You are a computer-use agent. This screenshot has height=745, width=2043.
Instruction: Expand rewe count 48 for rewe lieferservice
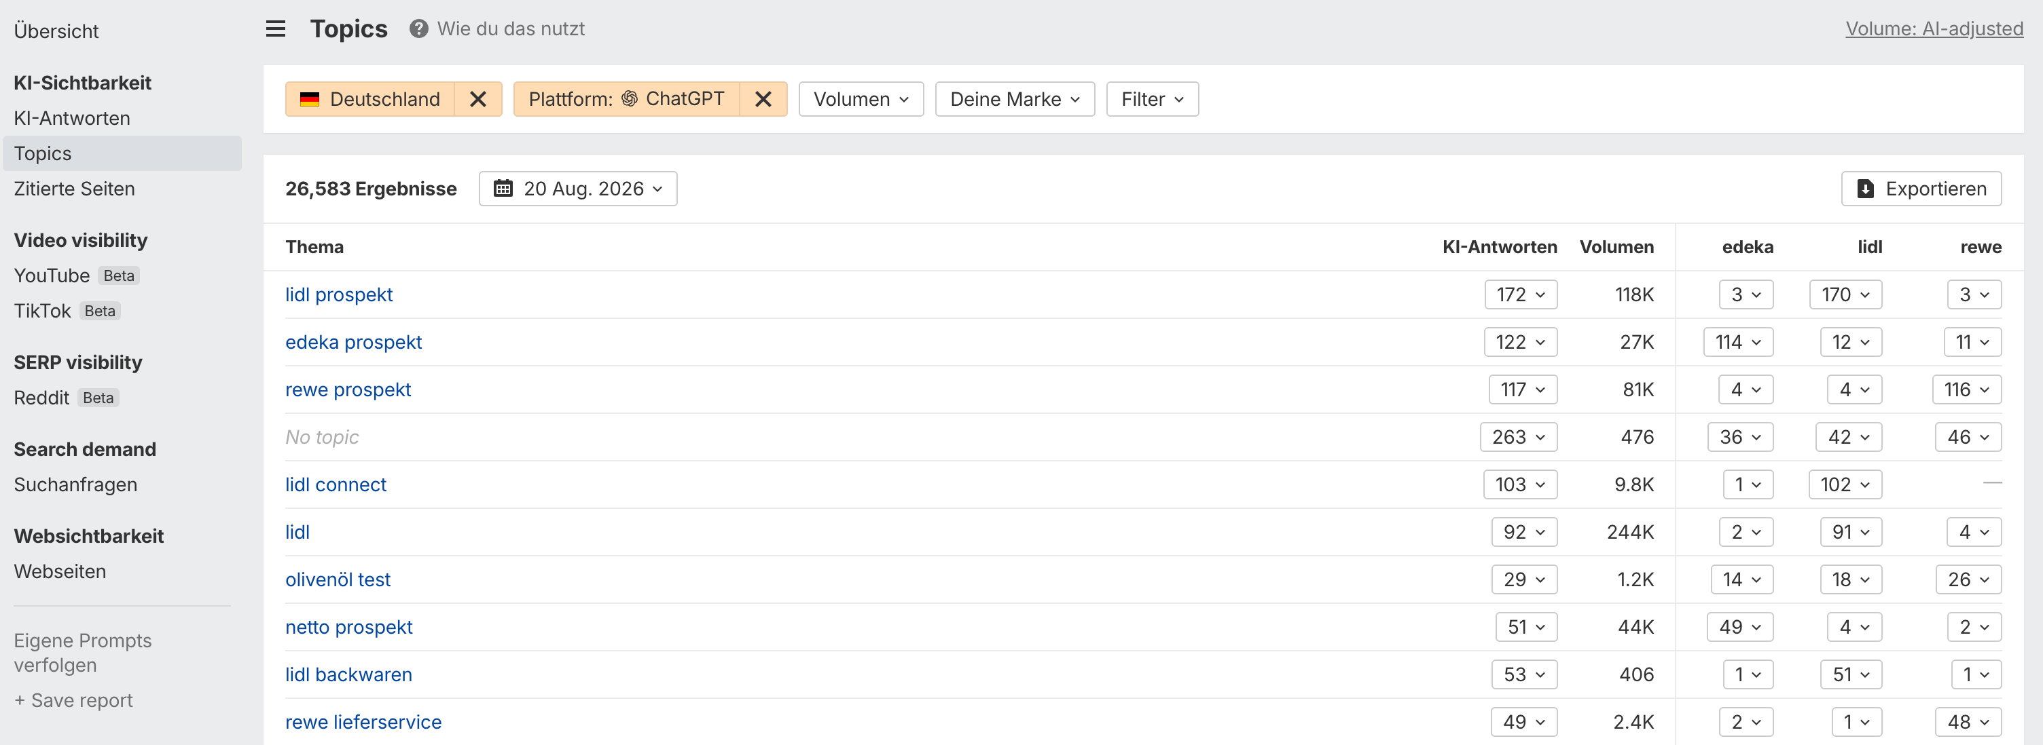pos(1968,723)
